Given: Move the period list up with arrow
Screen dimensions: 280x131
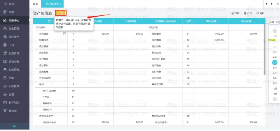Looking at the screenshot, I should [275, 31].
